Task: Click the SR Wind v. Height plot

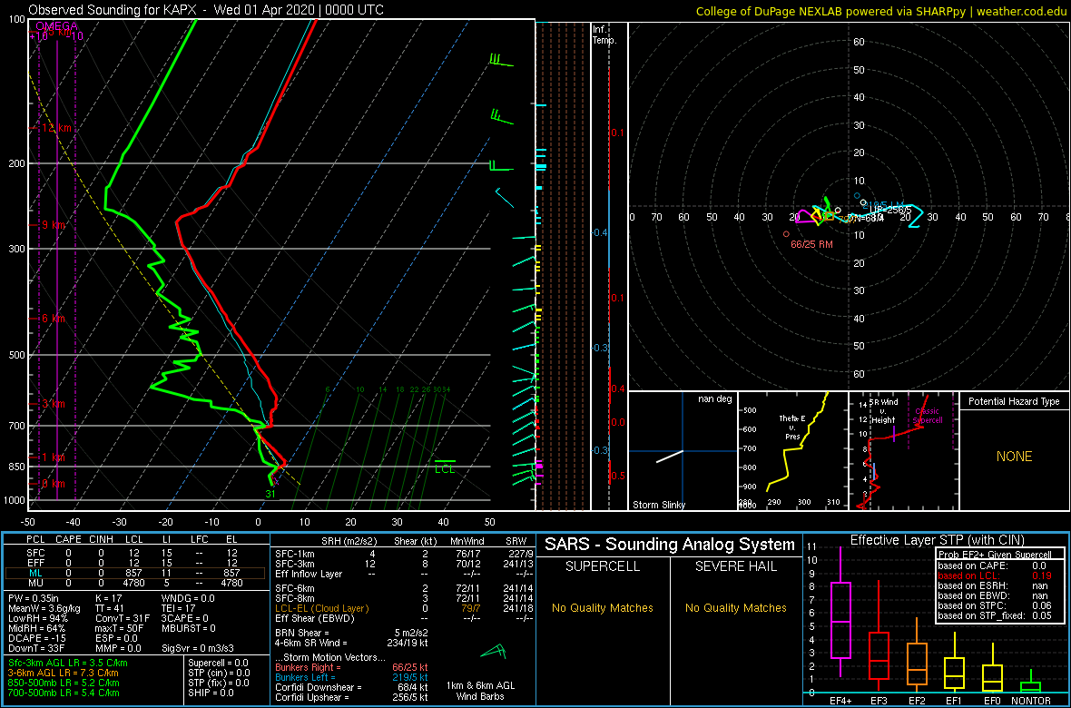Action: coord(904,451)
